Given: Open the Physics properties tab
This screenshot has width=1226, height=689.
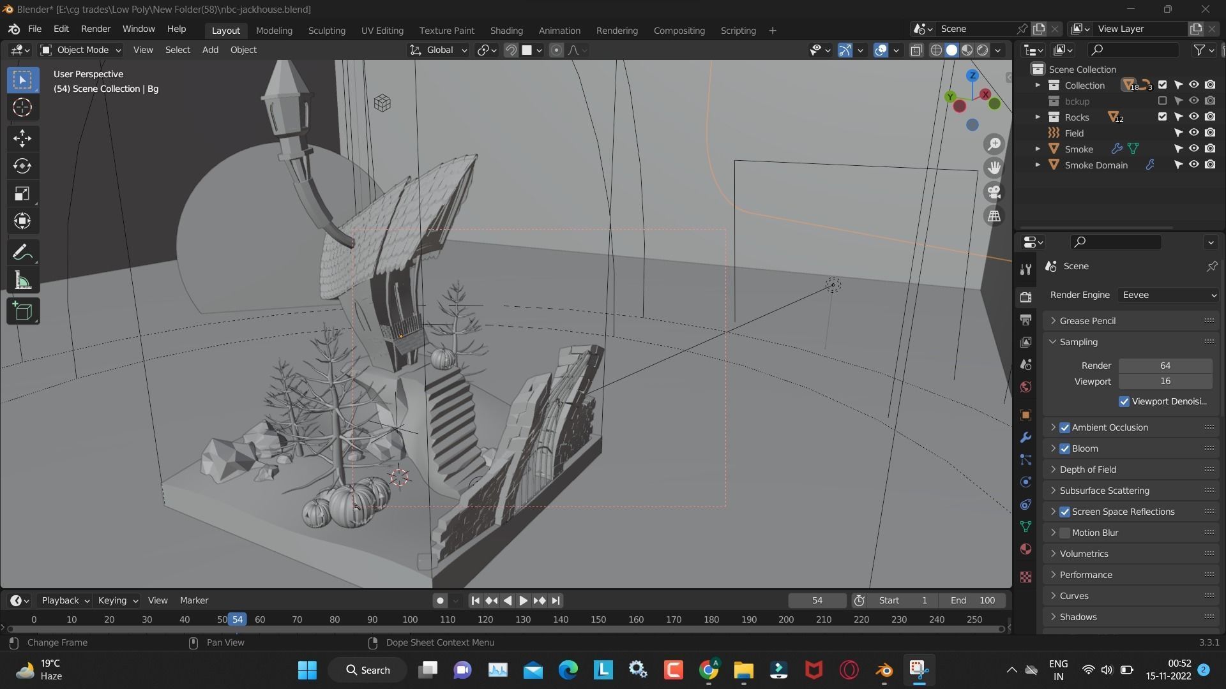Looking at the screenshot, I should [1025, 482].
